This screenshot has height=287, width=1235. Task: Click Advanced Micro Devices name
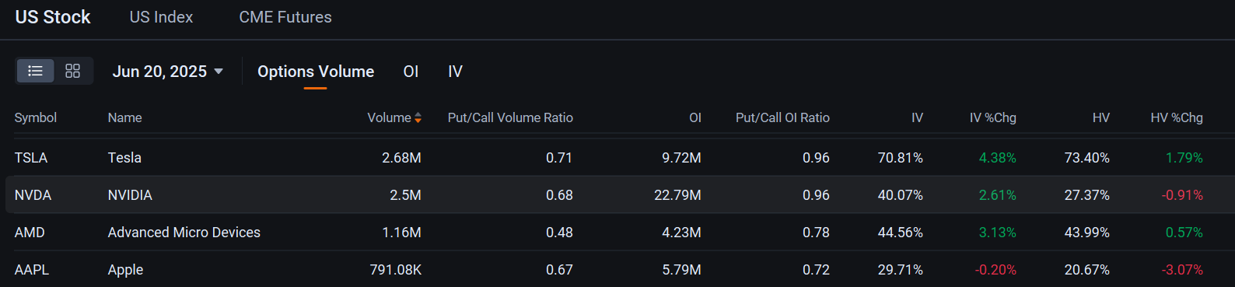click(184, 233)
